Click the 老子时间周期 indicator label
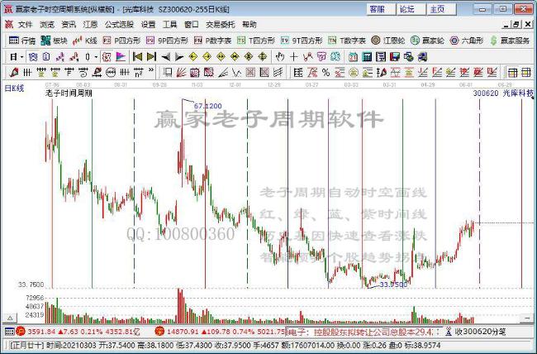Screen dimensions: 537x354 click(69, 93)
